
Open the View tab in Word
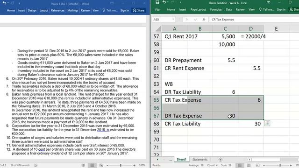(95, 10)
